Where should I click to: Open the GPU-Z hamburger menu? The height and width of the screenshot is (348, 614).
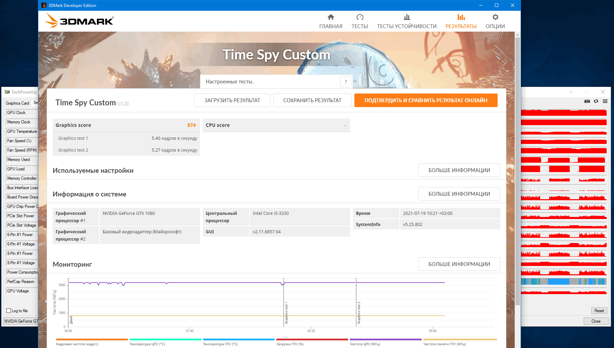pyautogui.click(x=605, y=101)
